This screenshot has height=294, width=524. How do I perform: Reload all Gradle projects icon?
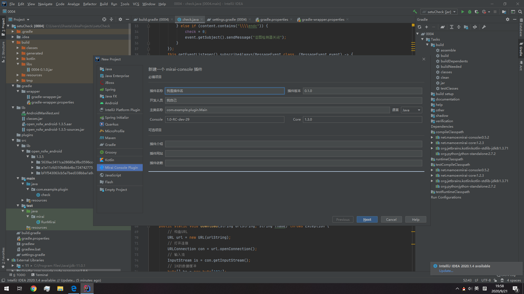click(419, 27)
